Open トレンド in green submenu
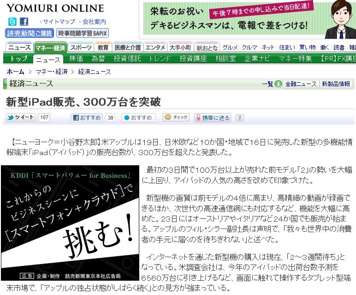 pyautogui.click(x=160, y=59)
